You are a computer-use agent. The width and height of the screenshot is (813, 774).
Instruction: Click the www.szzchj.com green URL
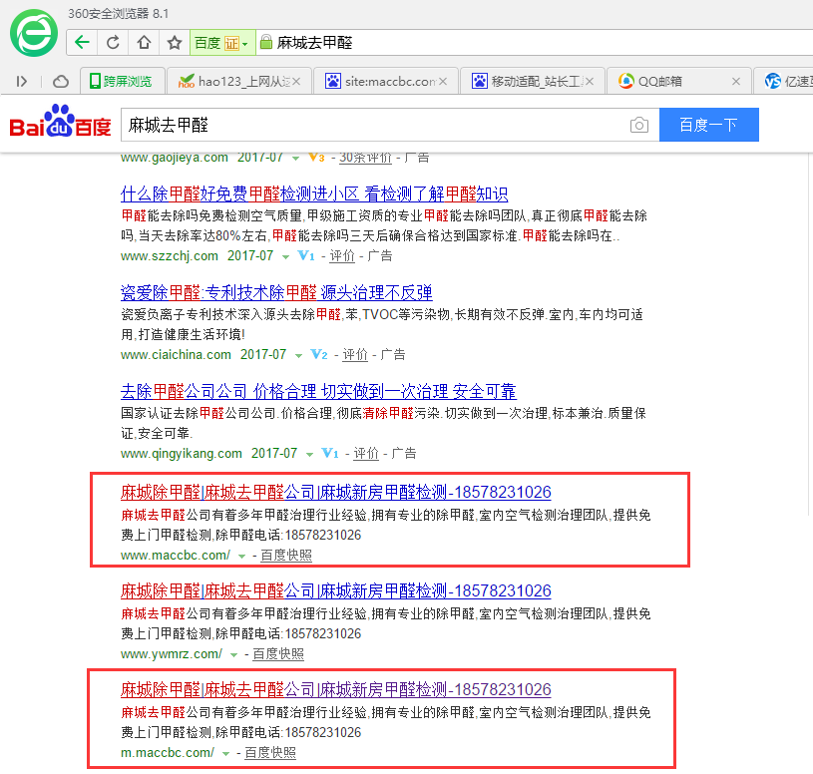click(x=169, y=255)
